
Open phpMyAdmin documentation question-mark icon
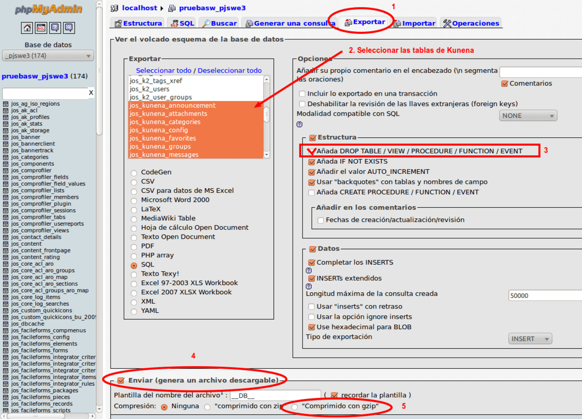tap(55, 28)
